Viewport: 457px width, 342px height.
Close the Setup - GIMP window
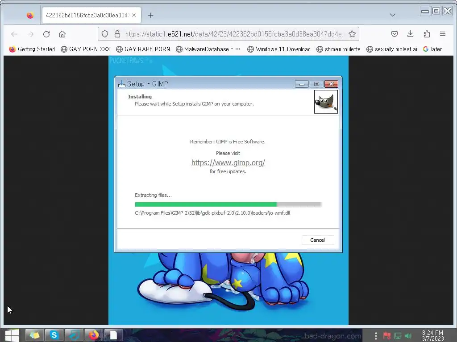point(331,84)
